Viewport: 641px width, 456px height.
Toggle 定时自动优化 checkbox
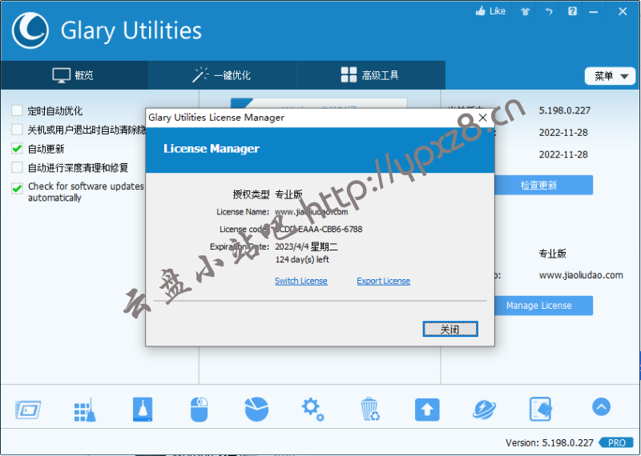tap(17, 110)
